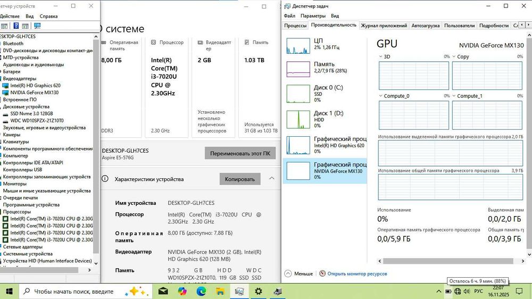Open the Copy engine graph dropdown

click(x=454, y=57)
